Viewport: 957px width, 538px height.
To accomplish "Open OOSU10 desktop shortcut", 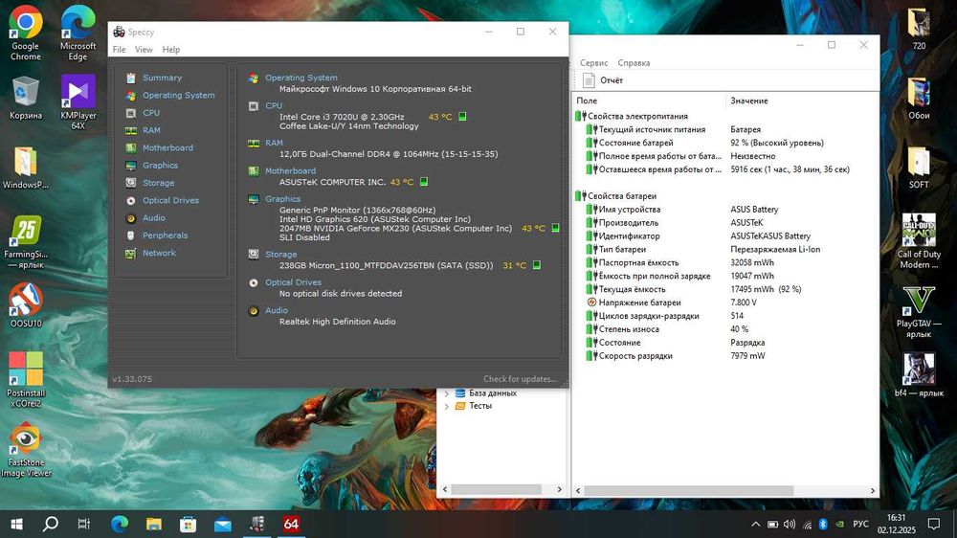I will coord(25,305).
